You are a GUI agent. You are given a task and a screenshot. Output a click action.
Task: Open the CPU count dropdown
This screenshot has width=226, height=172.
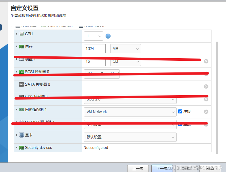[94, 36]
